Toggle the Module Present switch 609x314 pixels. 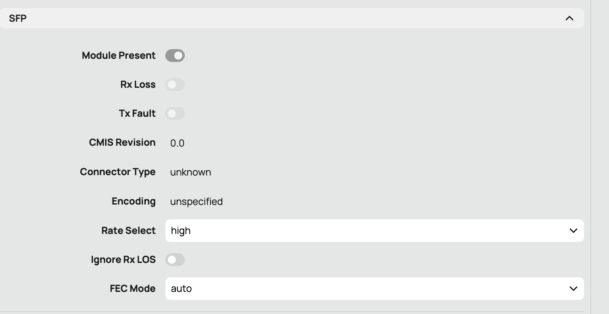[x=175, y=56]
